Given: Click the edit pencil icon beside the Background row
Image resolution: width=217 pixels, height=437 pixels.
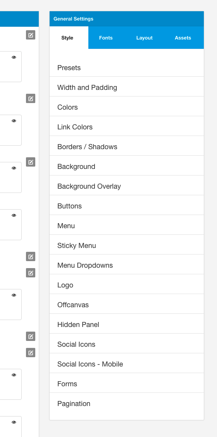Looking at the screenshot, I should tap(31, 162).
